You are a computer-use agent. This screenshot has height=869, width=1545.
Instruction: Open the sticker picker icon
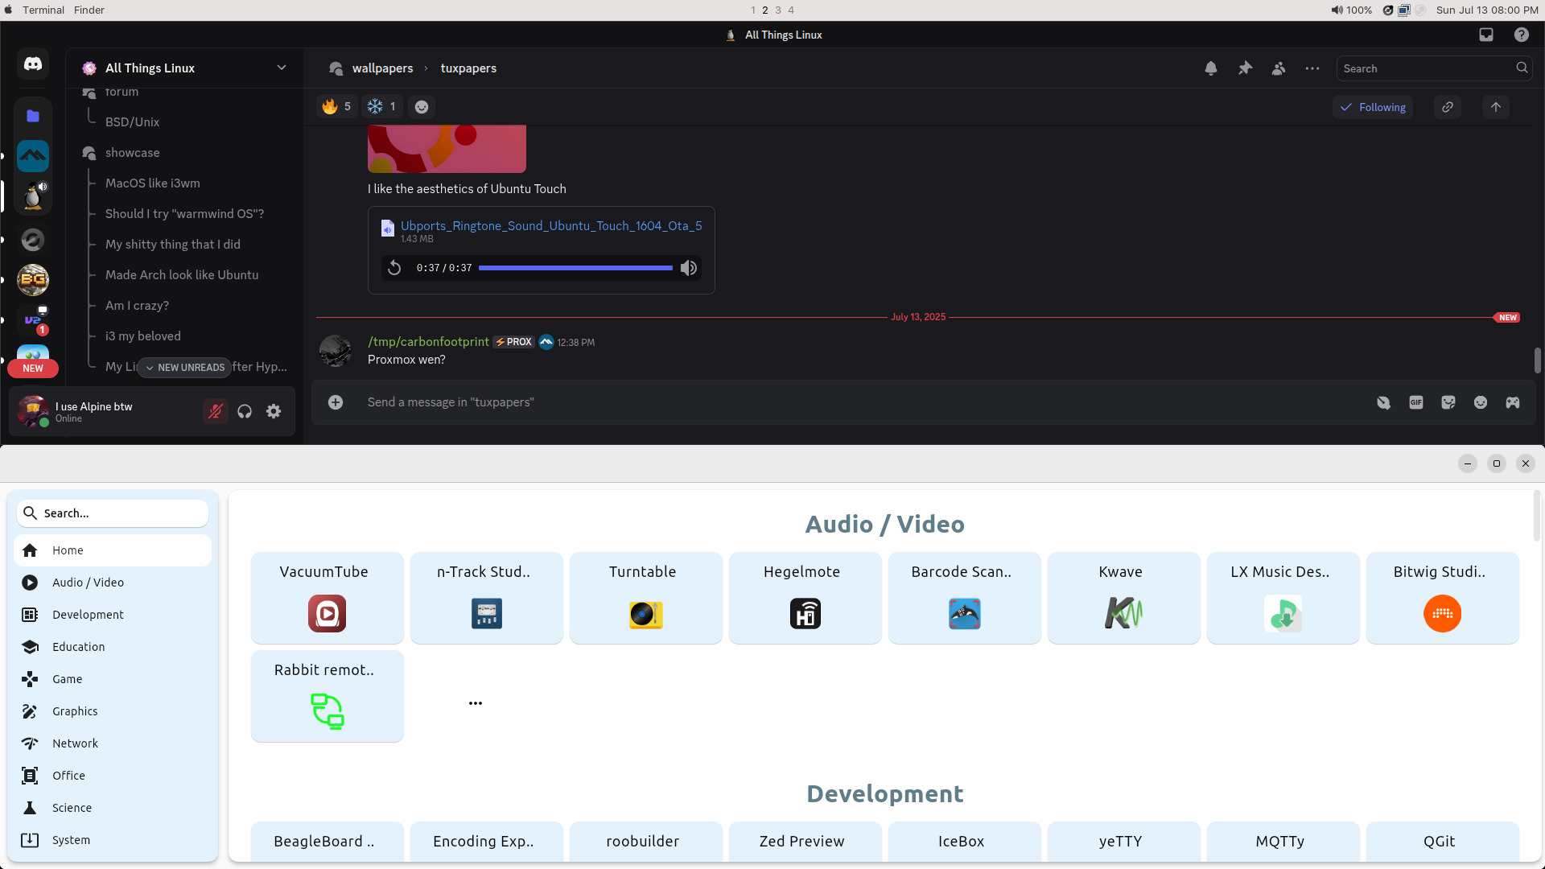pos(1448,402)
